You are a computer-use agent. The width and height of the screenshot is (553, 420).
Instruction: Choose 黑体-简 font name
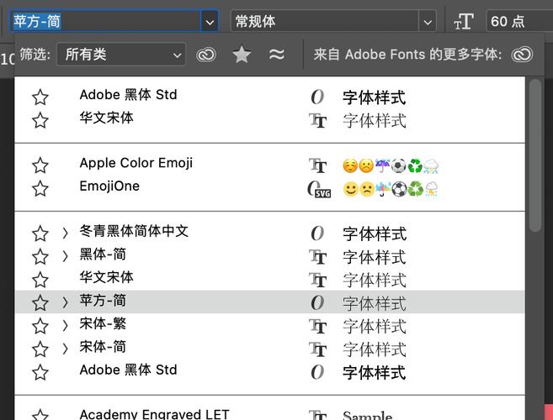point(103,255)
